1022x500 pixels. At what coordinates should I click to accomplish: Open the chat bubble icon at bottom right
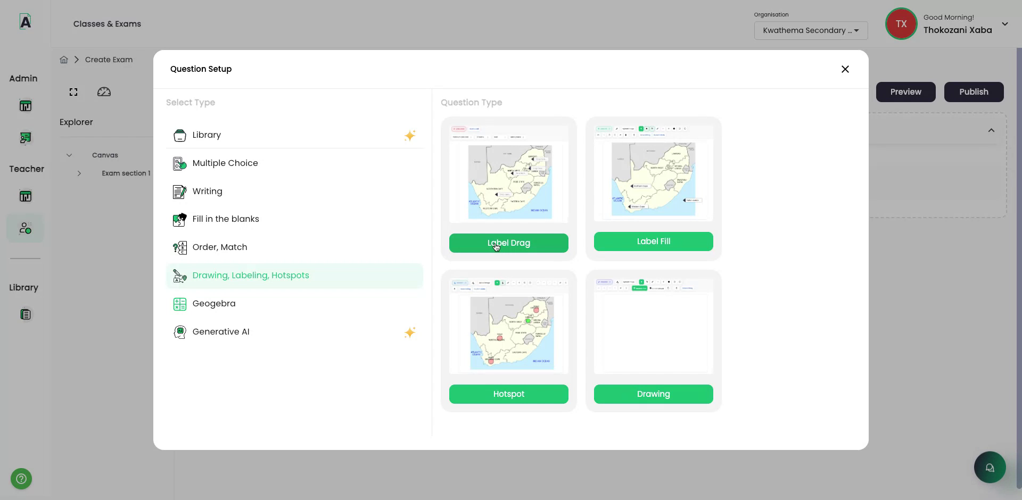click(x=990, y=467)
